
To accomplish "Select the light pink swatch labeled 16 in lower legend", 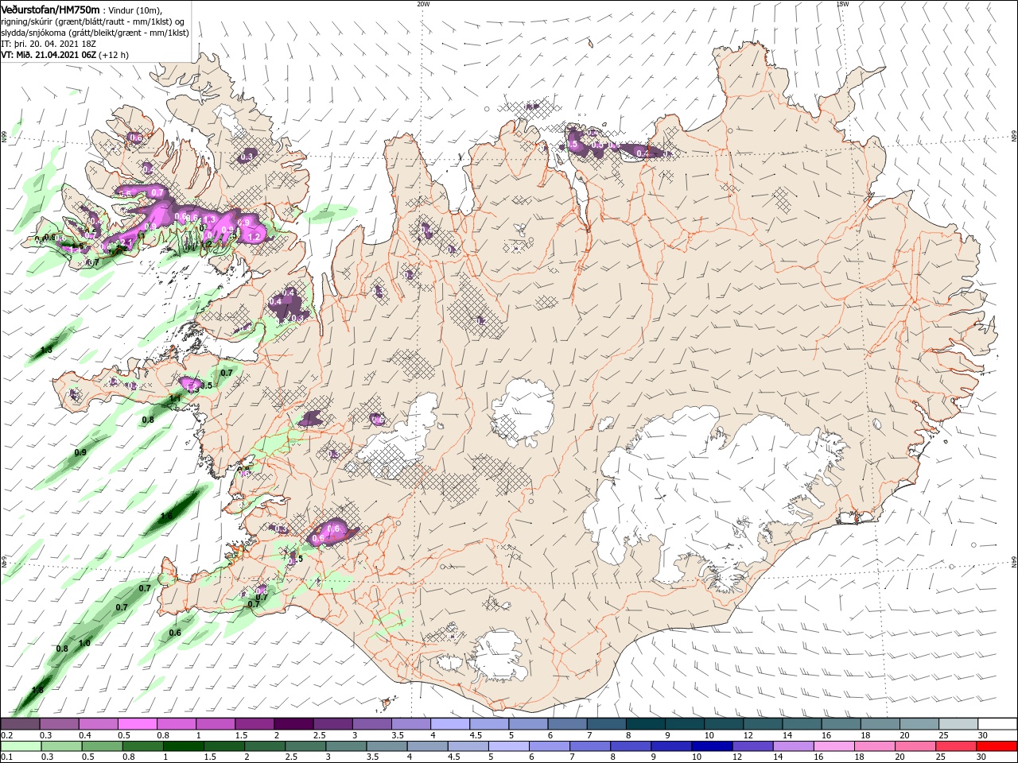I will coord(834,746).
